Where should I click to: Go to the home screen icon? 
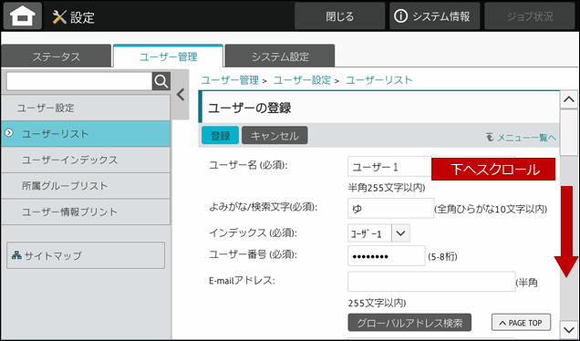pos(23,16)
